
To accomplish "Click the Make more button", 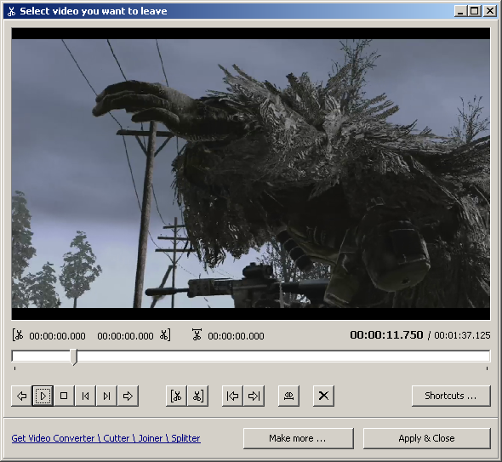I will (298, 438).
